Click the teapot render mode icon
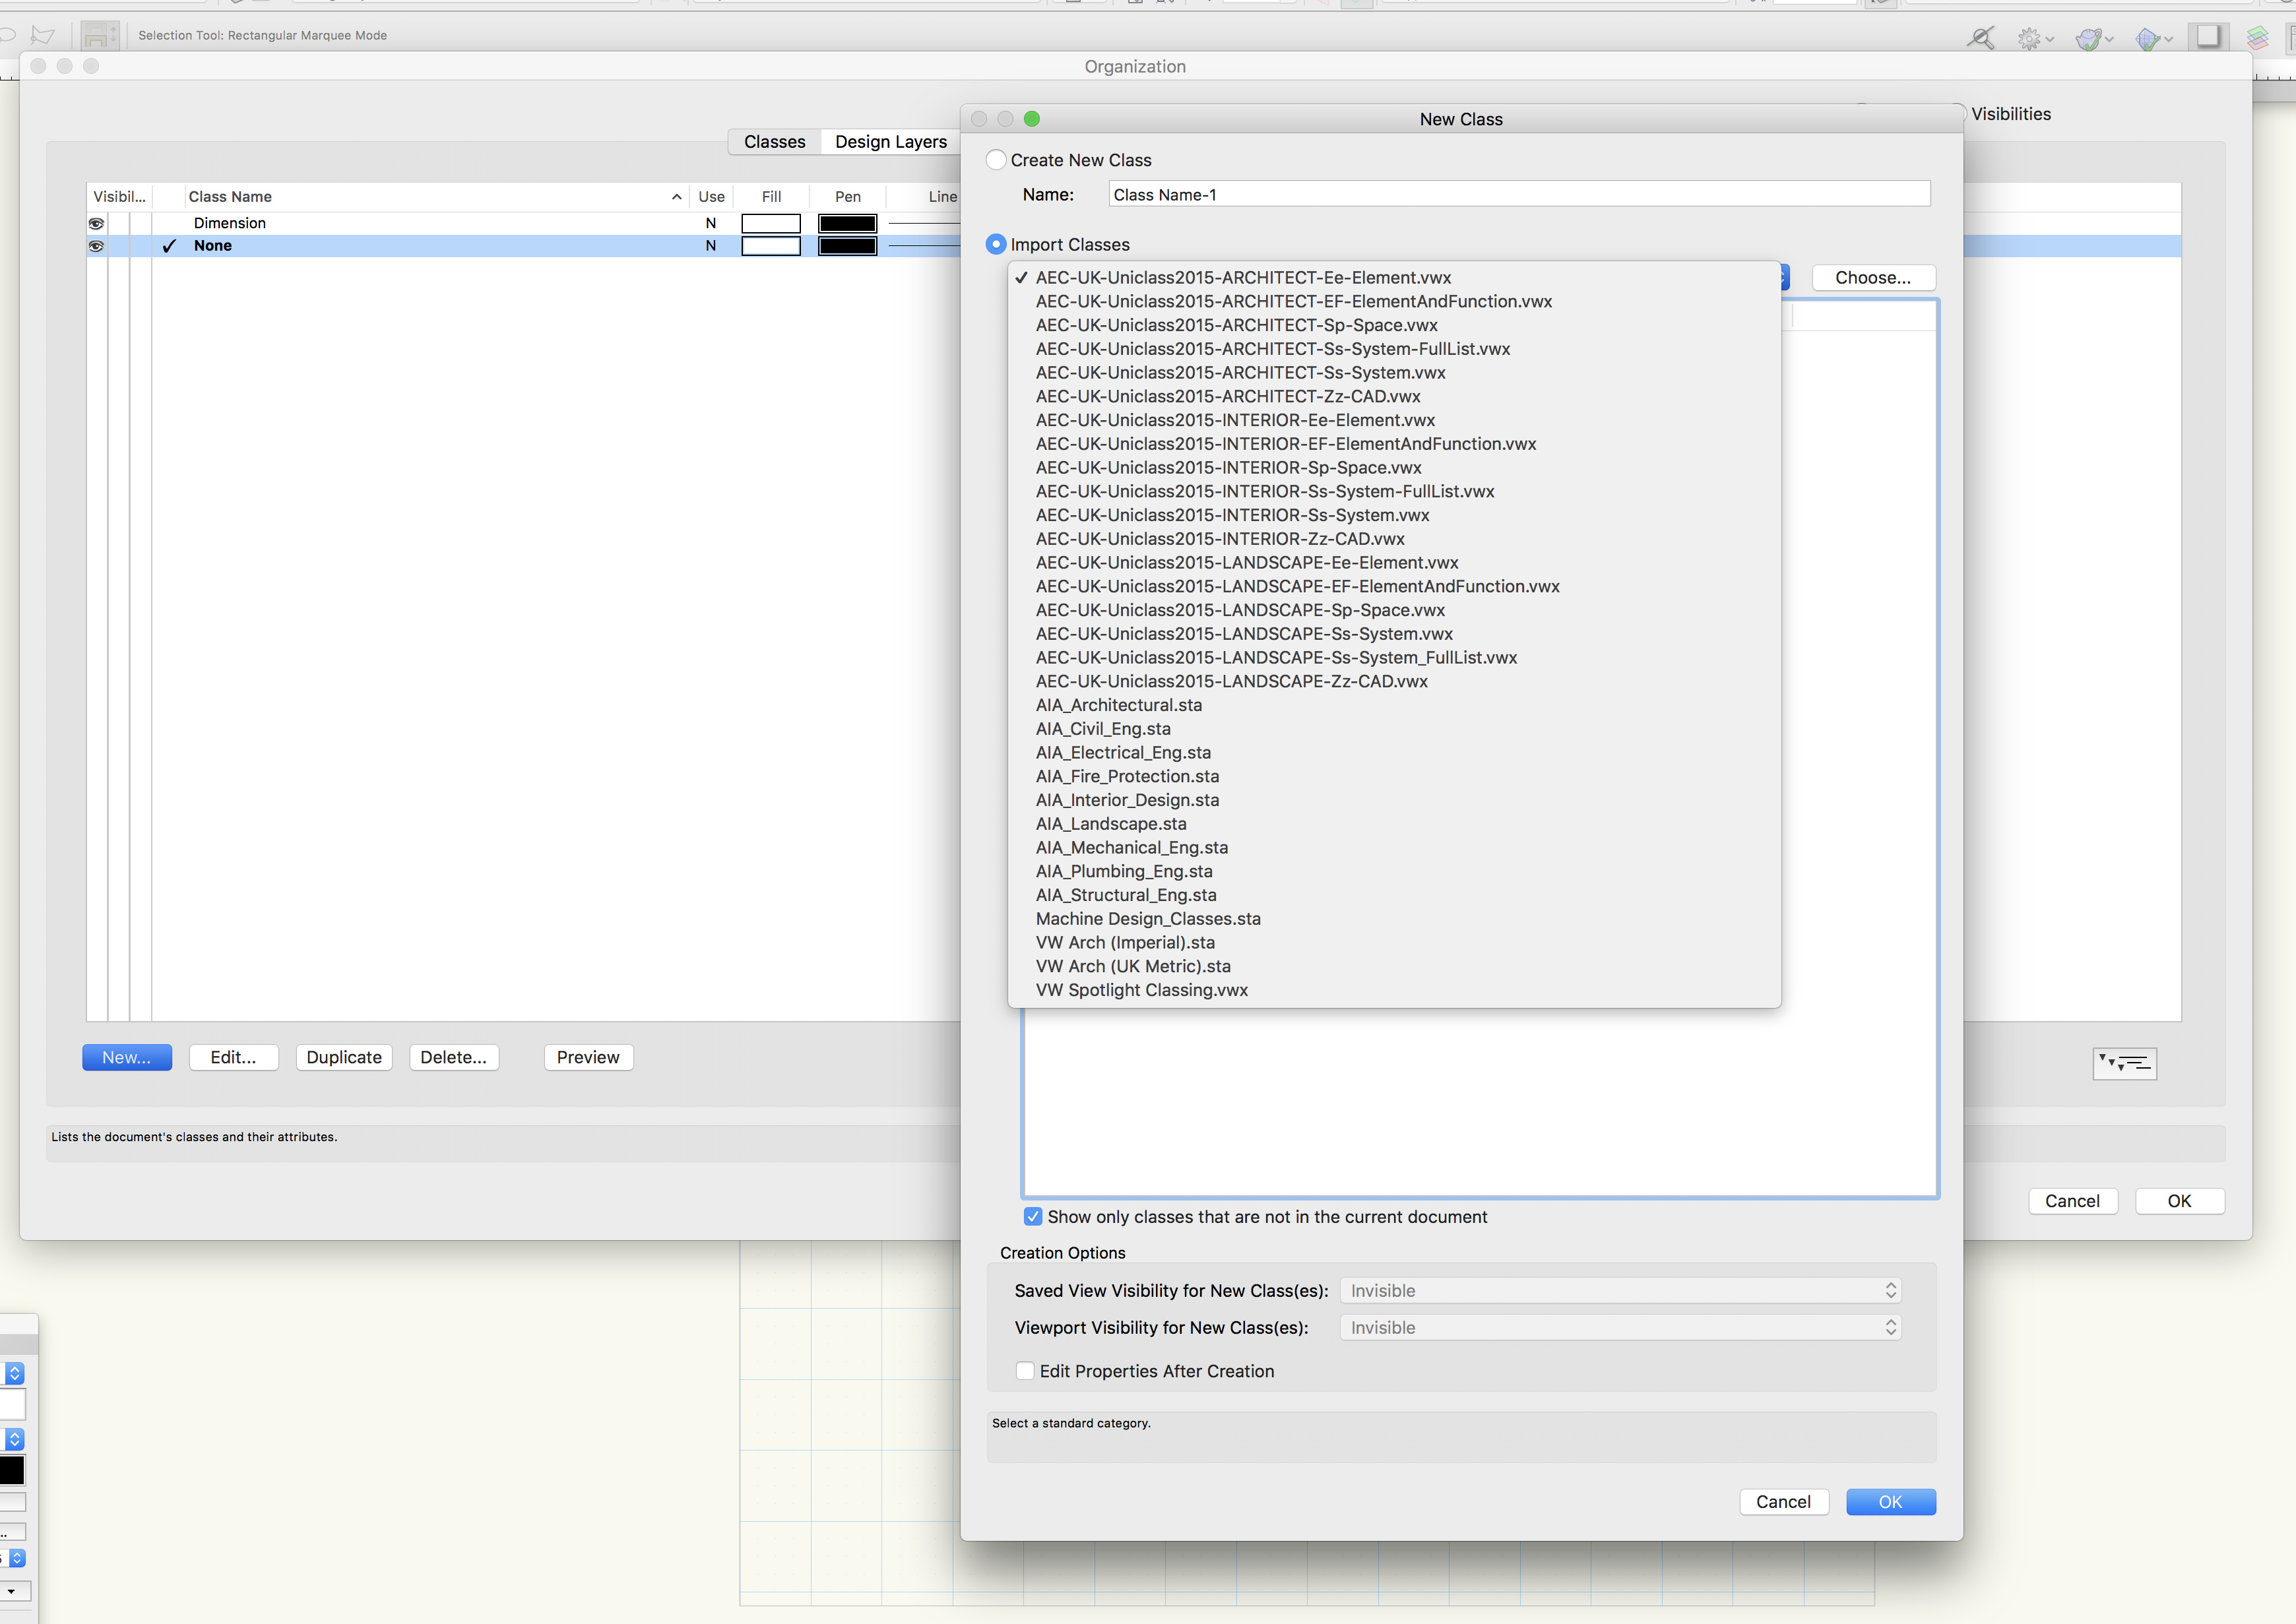This screenshot has width=2296, height=1624. coord(2087,38)
